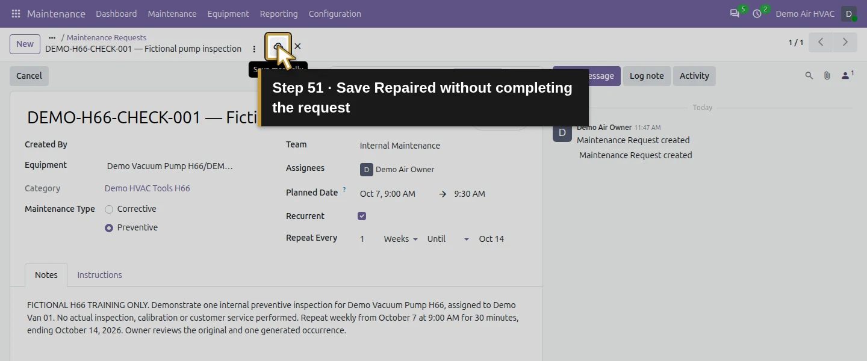Viewport: 867px width, 361px height.
Task: Select the Preventive maintenance type
Action: pyautogui.click(x=109, y=228)
